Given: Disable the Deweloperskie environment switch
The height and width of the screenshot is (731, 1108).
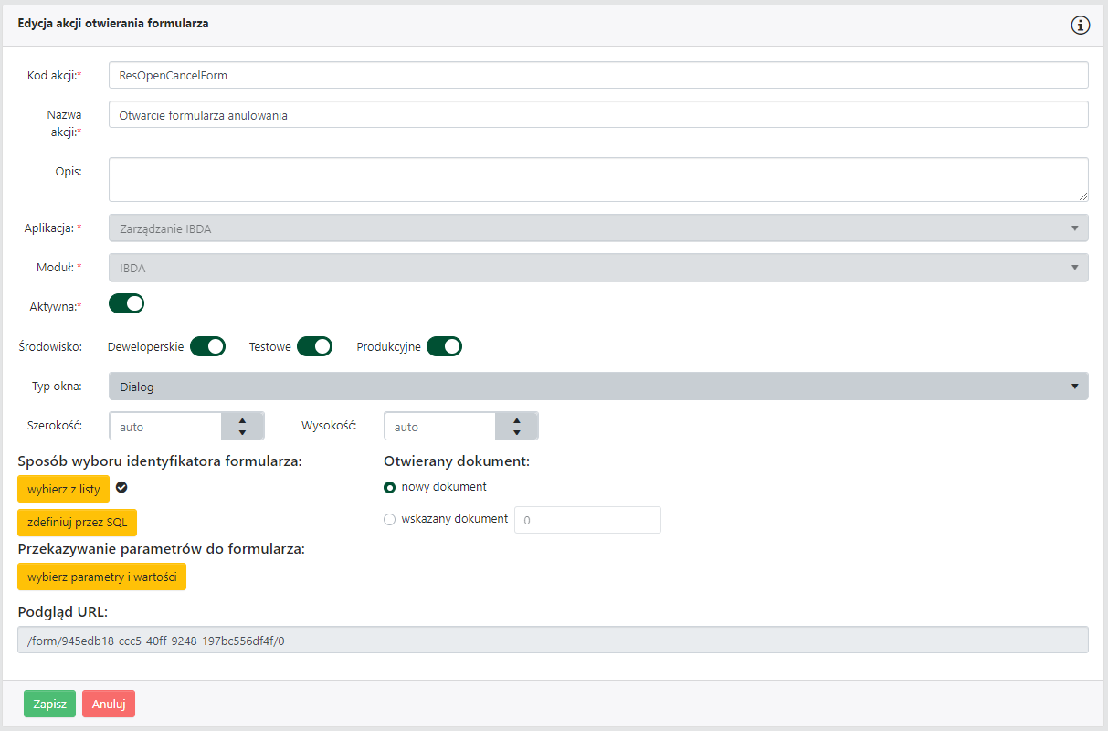Looking at the screenshot, I should 207,347.
